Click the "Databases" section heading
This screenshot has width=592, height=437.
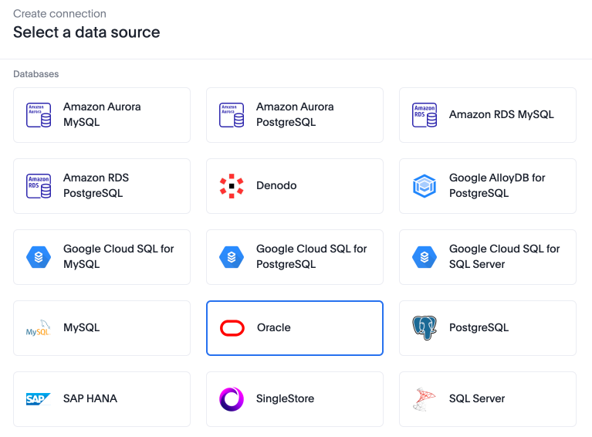point(36,74)
